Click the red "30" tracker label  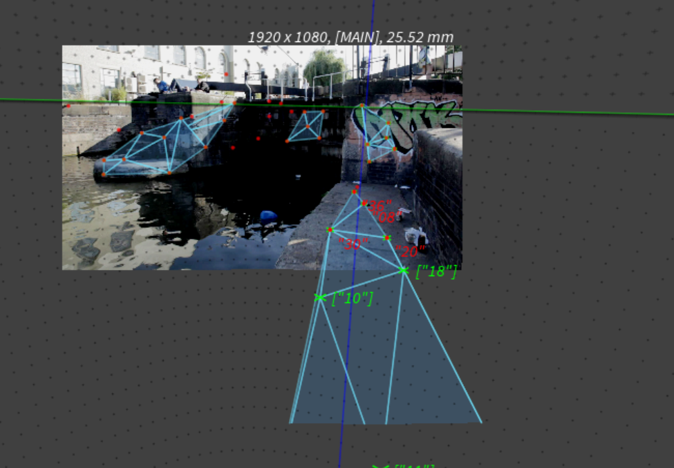tap(353, 244)
